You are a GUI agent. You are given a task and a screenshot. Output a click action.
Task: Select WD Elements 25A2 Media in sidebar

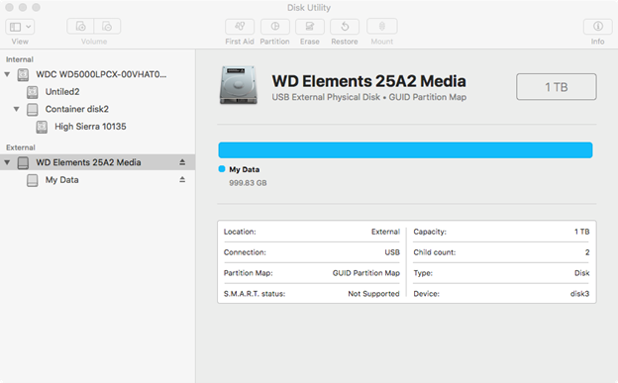(88, 162)
